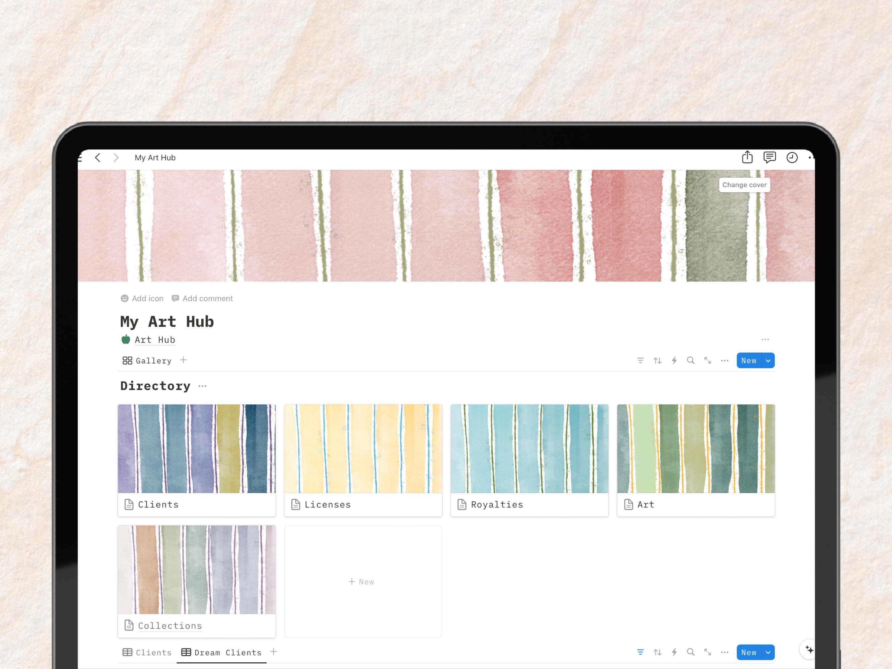The image size is (892, 669).
Task: Click the automations lightning icon
Action: (674, 360)
